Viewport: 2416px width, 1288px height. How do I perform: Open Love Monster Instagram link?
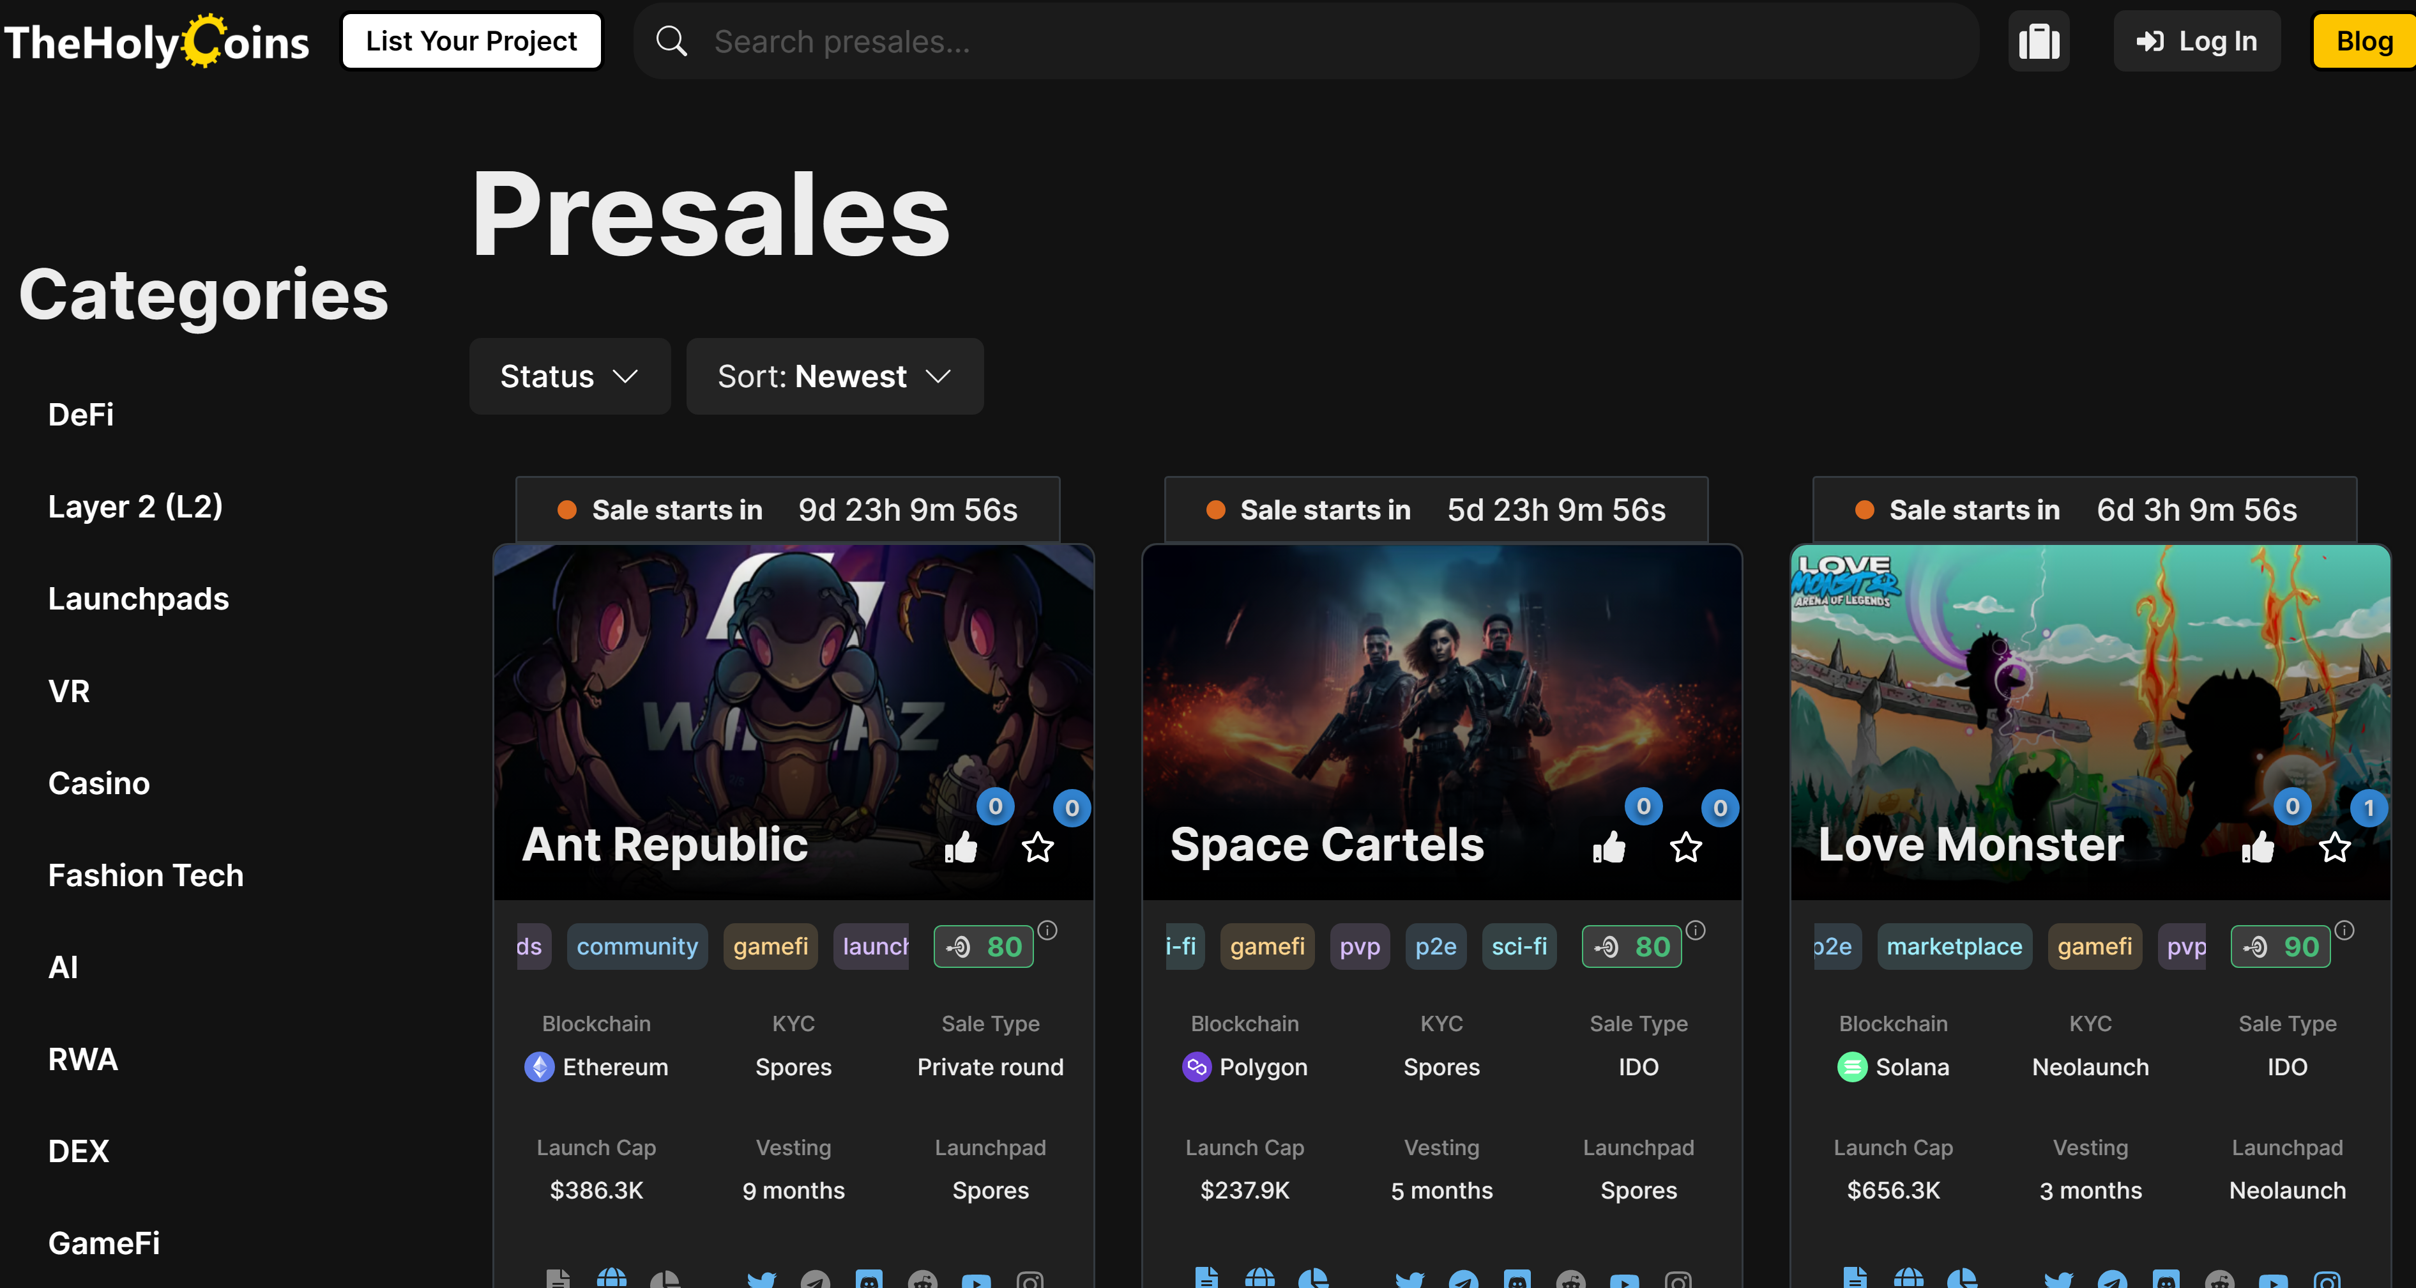(x=2327, y=1280)
